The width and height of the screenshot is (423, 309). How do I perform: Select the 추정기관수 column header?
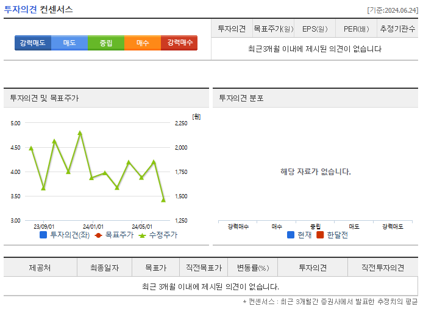point(397,29)
